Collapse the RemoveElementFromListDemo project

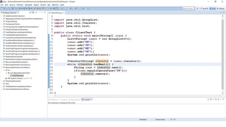click(x=2, y=67)
